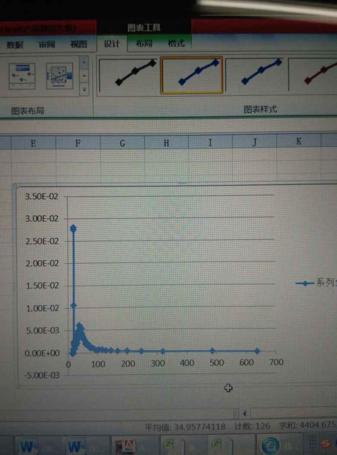Open the 视图 ribbon tab
Screen dimensions: 337x455
pos(79,44)
